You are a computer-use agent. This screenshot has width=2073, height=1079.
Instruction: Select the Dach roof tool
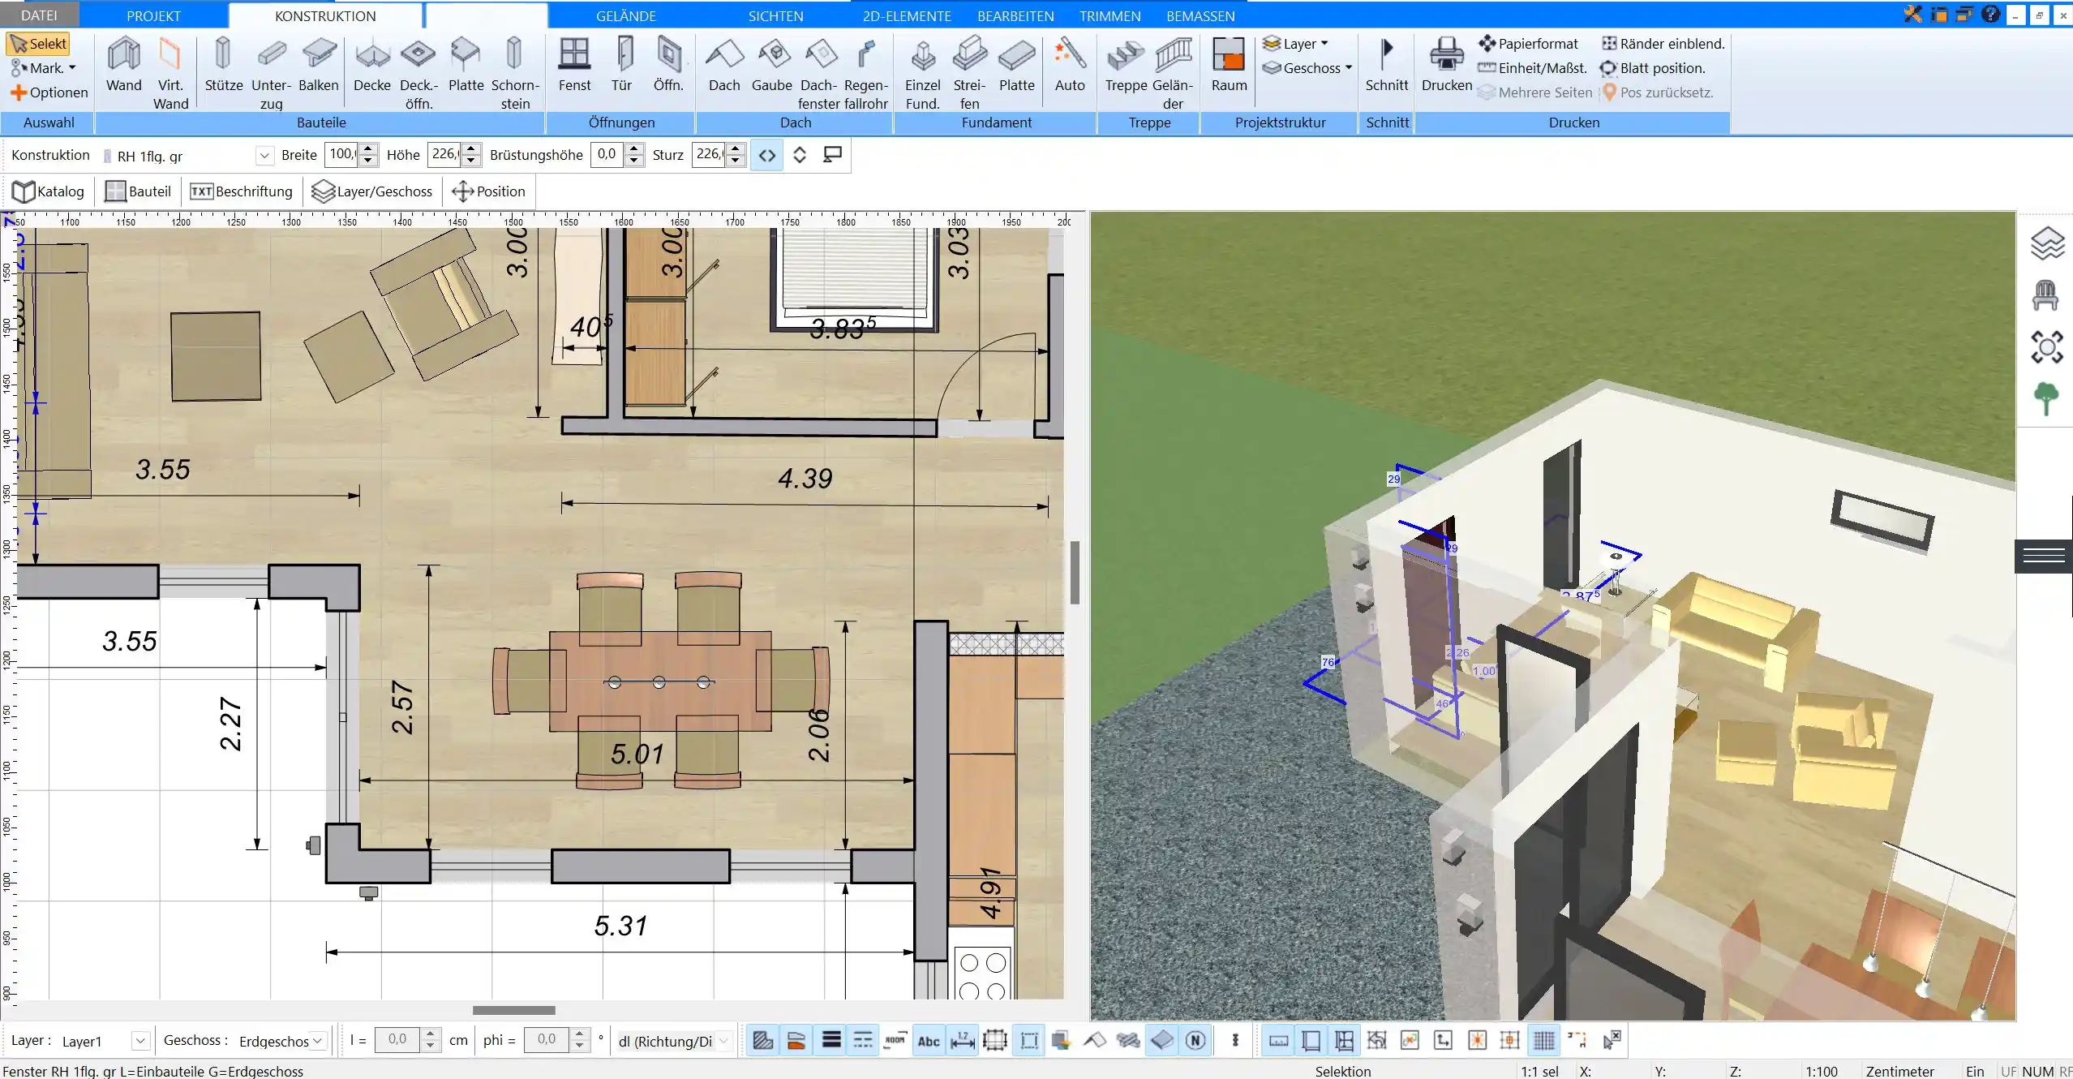724,65
